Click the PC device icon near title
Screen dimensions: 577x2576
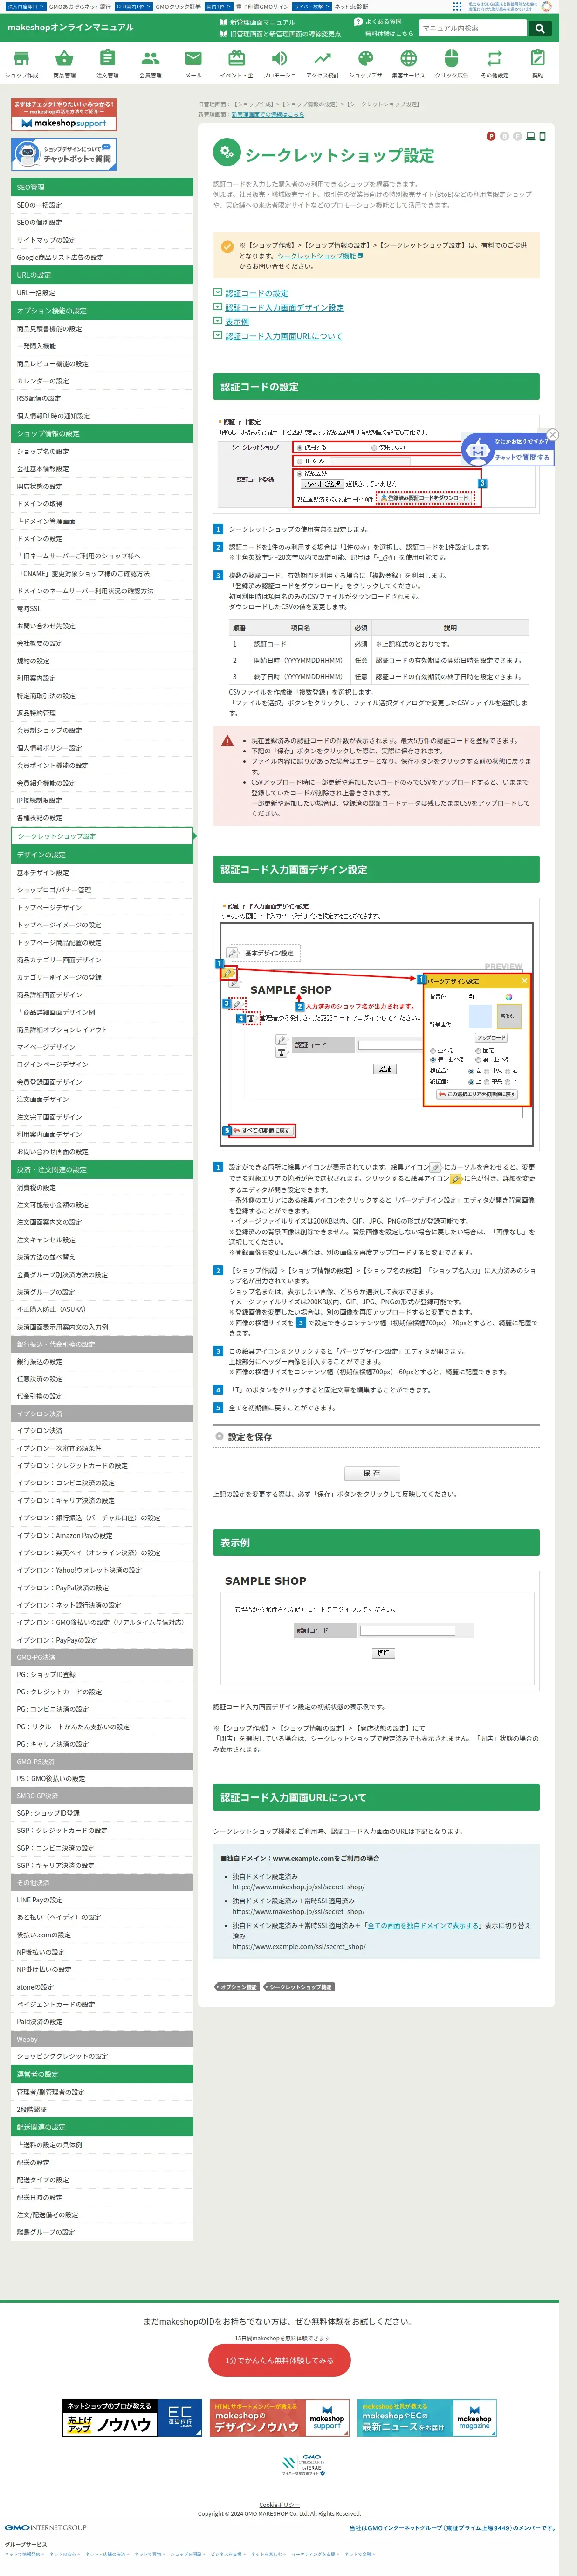click(x=530, y=136)
